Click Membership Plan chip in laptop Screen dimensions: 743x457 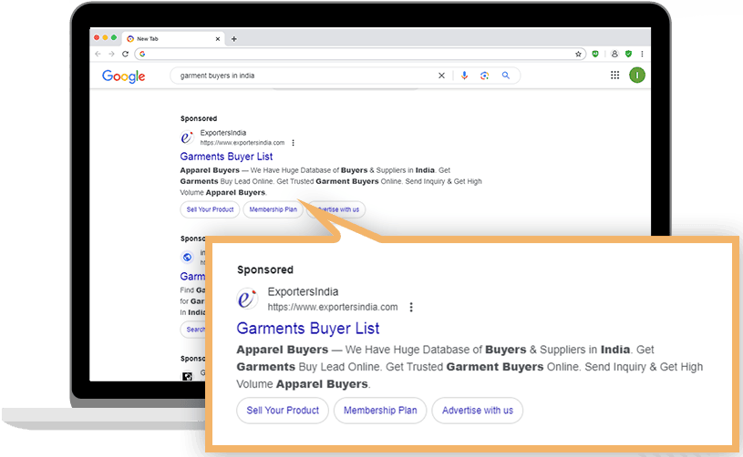pos(273,209)
